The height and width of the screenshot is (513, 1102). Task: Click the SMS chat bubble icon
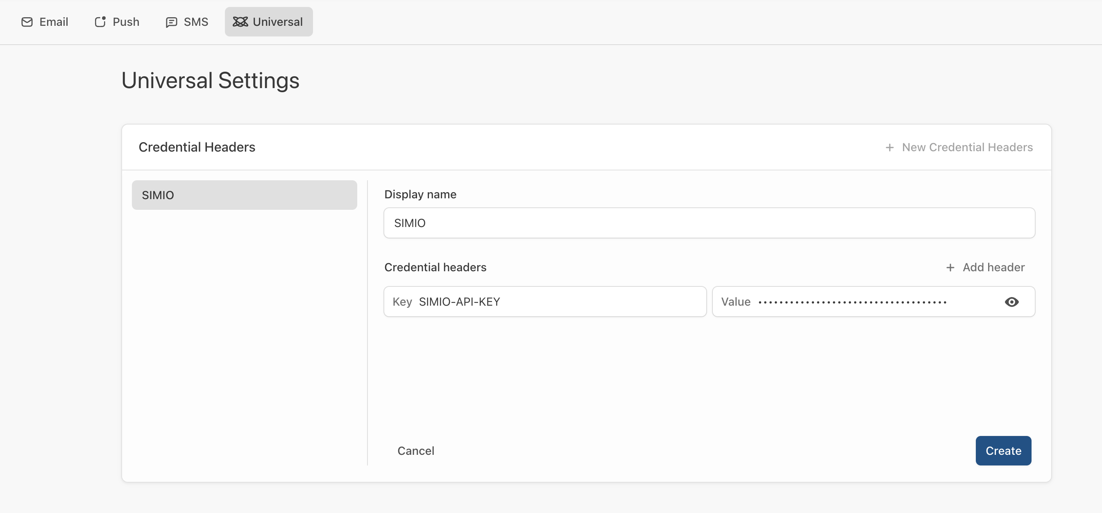tap(171, 22)
